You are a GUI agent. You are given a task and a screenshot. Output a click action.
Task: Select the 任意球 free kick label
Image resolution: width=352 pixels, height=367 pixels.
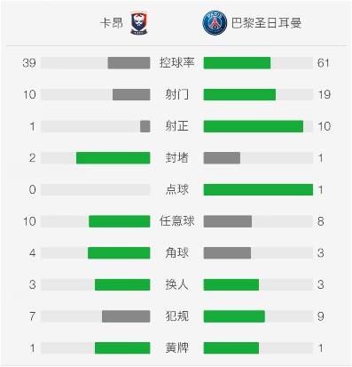pos(176,221)
